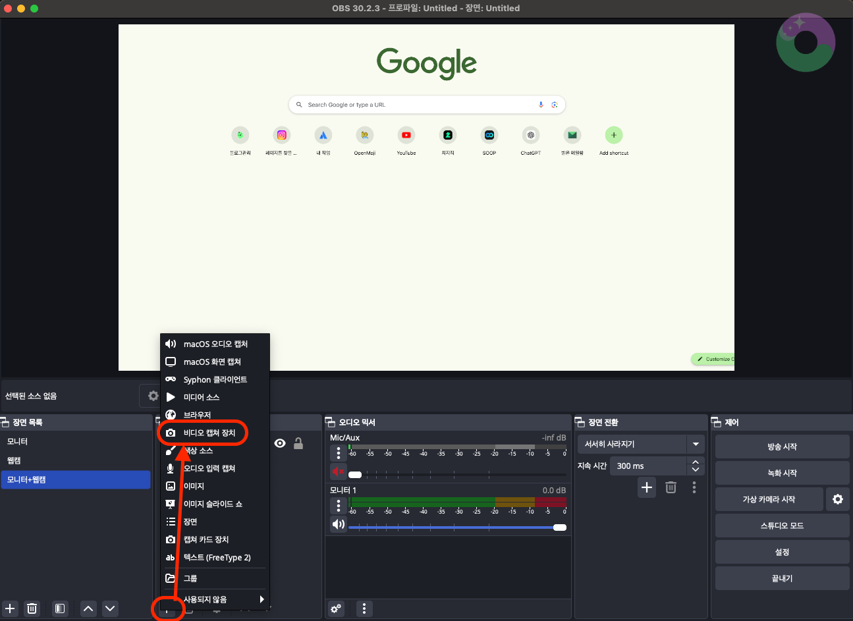Mute the 모니터 1 audio channel
The width and height of the screenshot is (853, 621).
(x=339, y=524)
